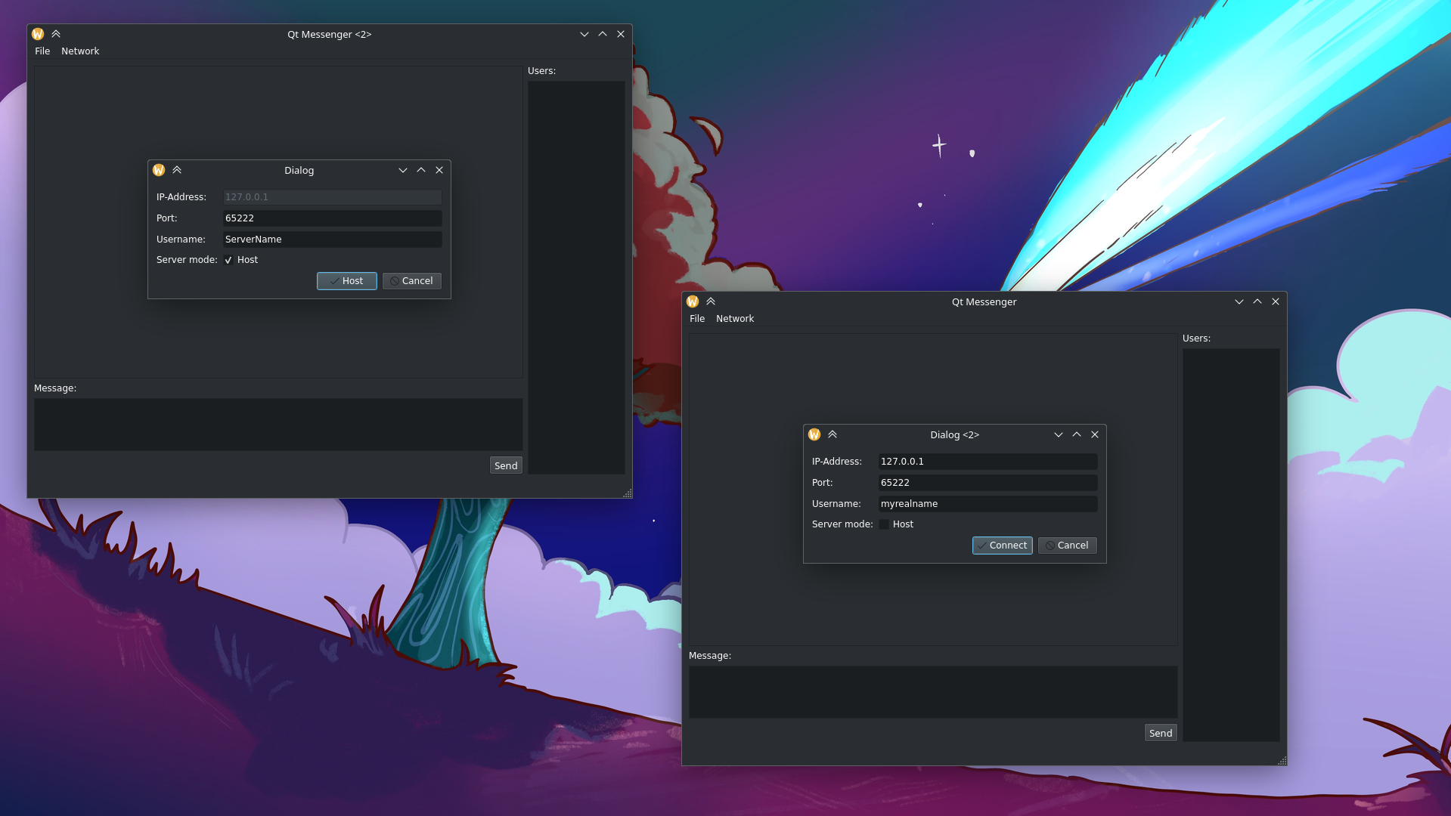Viewport: 1451px width, 816px height.
Task: Close the Dialog window with Host button
Action: [439, 170]
